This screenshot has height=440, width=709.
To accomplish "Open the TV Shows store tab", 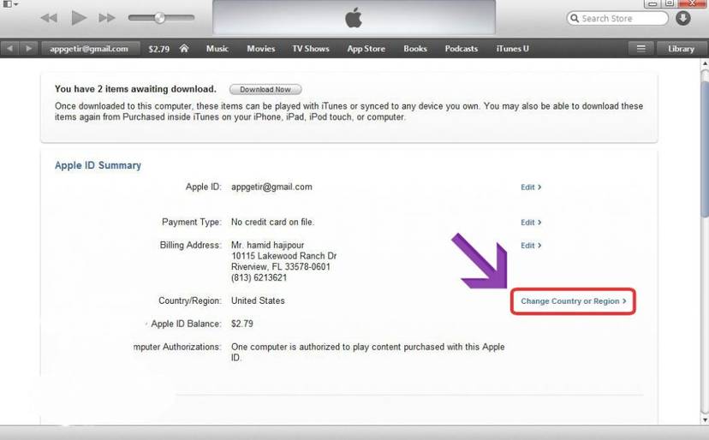I will (x=311, y=49).
